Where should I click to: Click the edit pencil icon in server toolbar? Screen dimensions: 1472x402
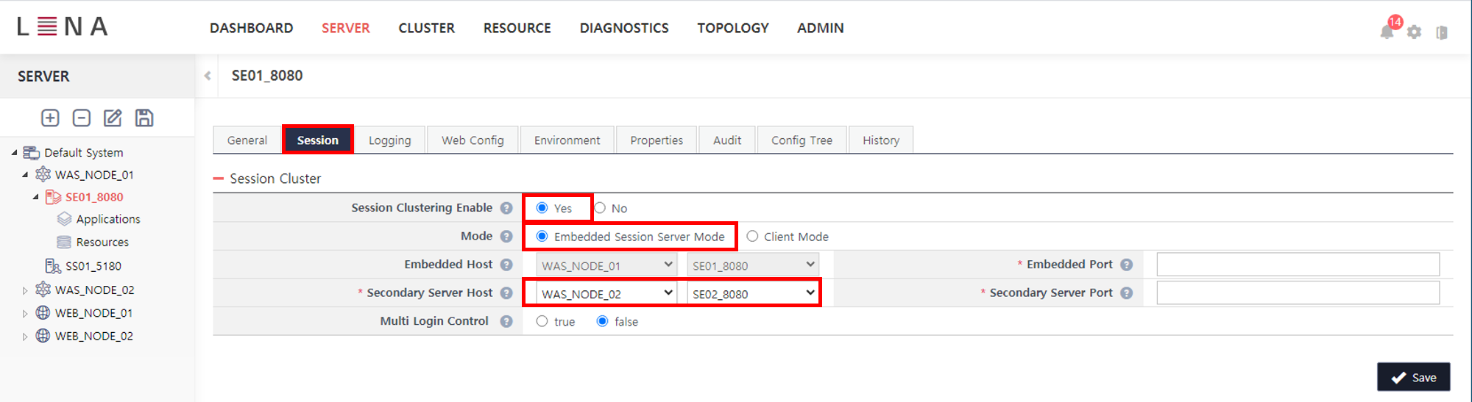(113, 118)
